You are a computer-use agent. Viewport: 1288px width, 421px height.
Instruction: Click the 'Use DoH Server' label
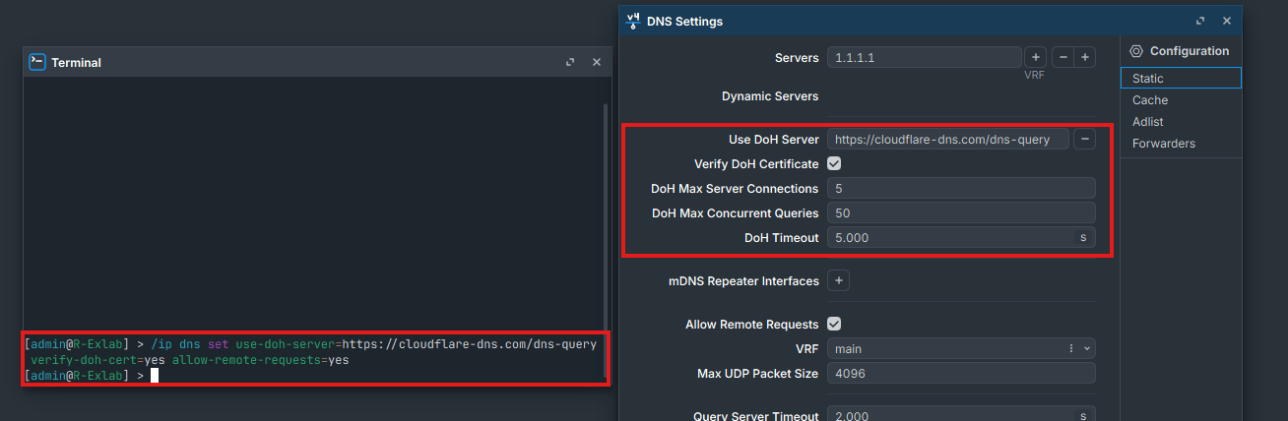click(x=774, y=140)
